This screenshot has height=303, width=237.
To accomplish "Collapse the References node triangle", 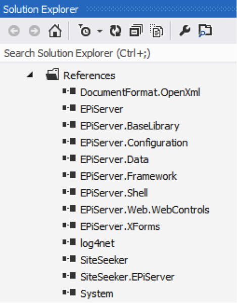I will pos(30,75).
